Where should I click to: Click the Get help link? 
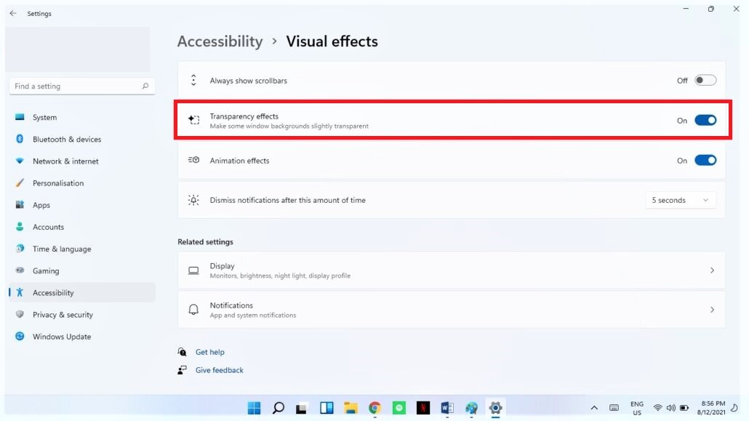210,351
